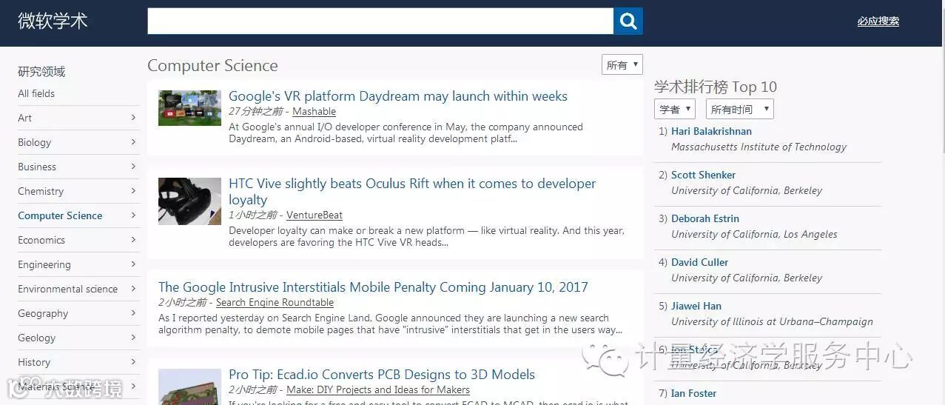
Task: Select the Geography research field
Action: [x=43, y=313]
